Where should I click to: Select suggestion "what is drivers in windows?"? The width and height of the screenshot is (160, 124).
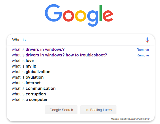coord(38,50)
